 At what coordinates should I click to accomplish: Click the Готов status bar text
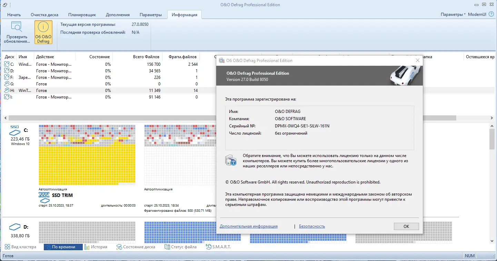point(8,256)
